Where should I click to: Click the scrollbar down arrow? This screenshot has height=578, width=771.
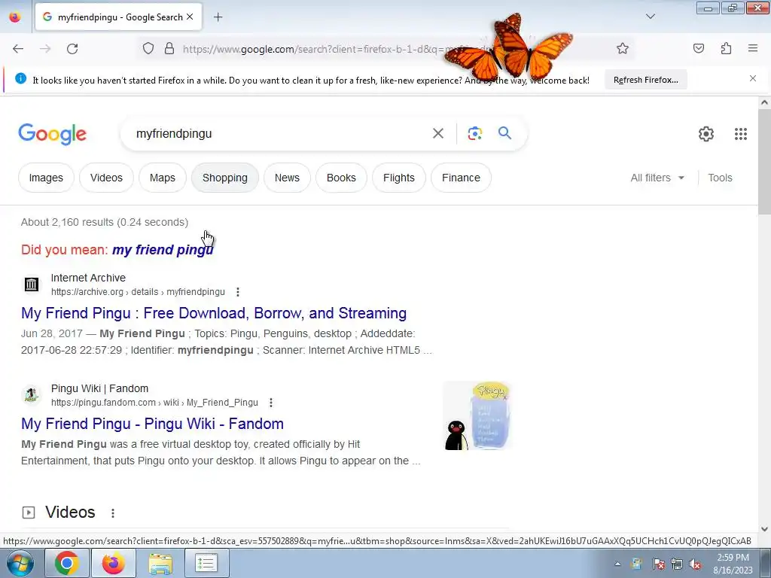click(x=764, y=529)
